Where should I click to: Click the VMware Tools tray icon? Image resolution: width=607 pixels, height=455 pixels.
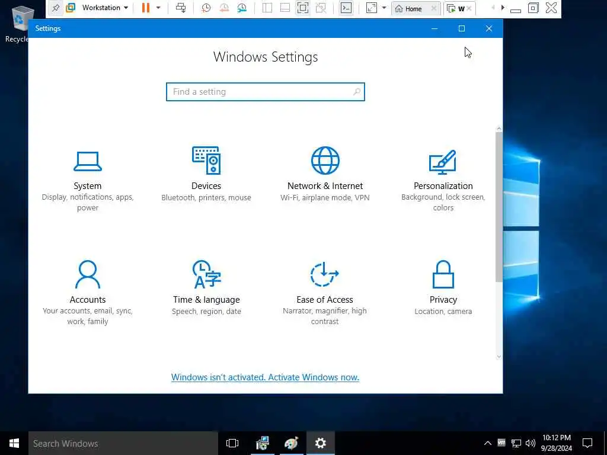click(x=501, y=443)
